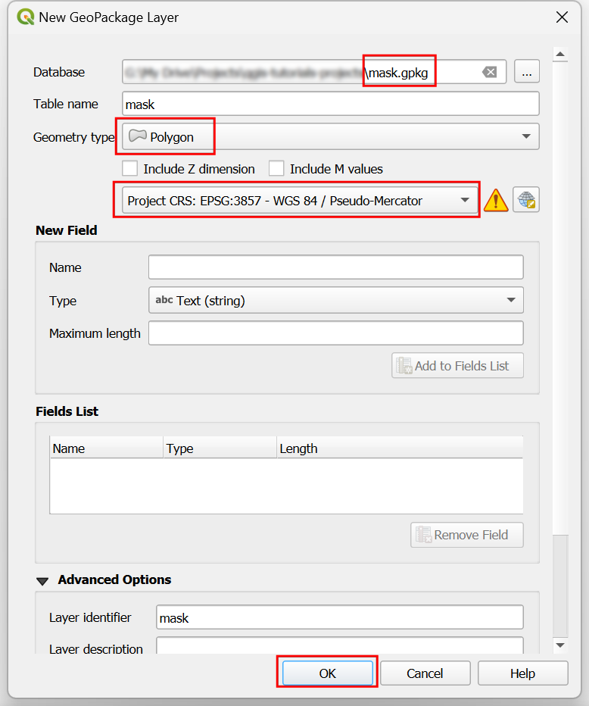
Task: Click the scrollbar down arrow
Action: (x=560, y=645)
